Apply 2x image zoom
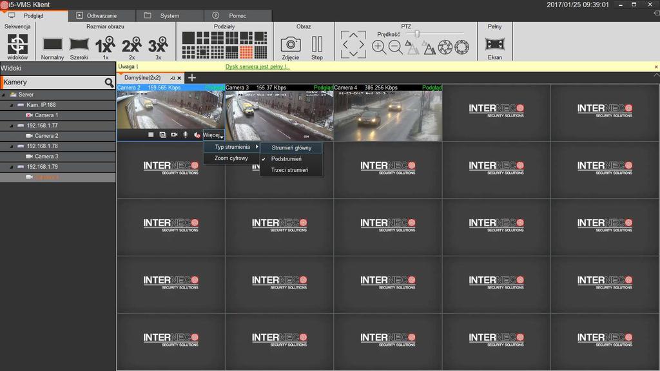The image size is (660, 371). click(x=131, y=44)
